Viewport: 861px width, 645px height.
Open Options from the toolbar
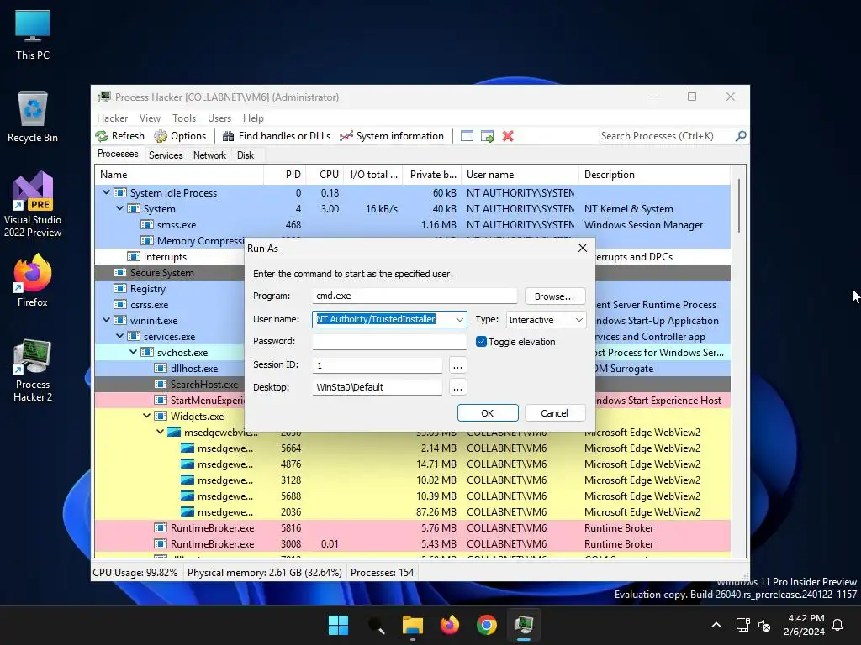180,136
